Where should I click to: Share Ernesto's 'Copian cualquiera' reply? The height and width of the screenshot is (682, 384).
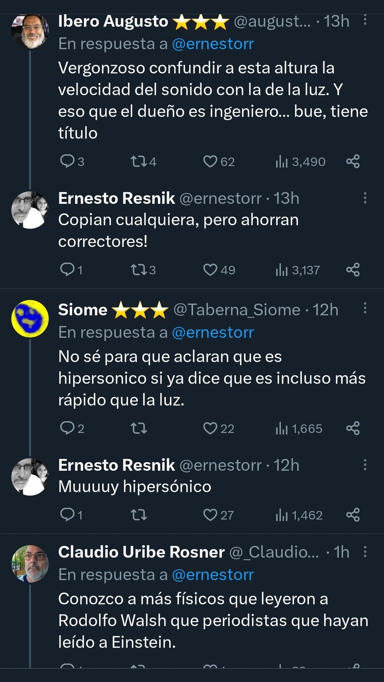pos(353,270)
